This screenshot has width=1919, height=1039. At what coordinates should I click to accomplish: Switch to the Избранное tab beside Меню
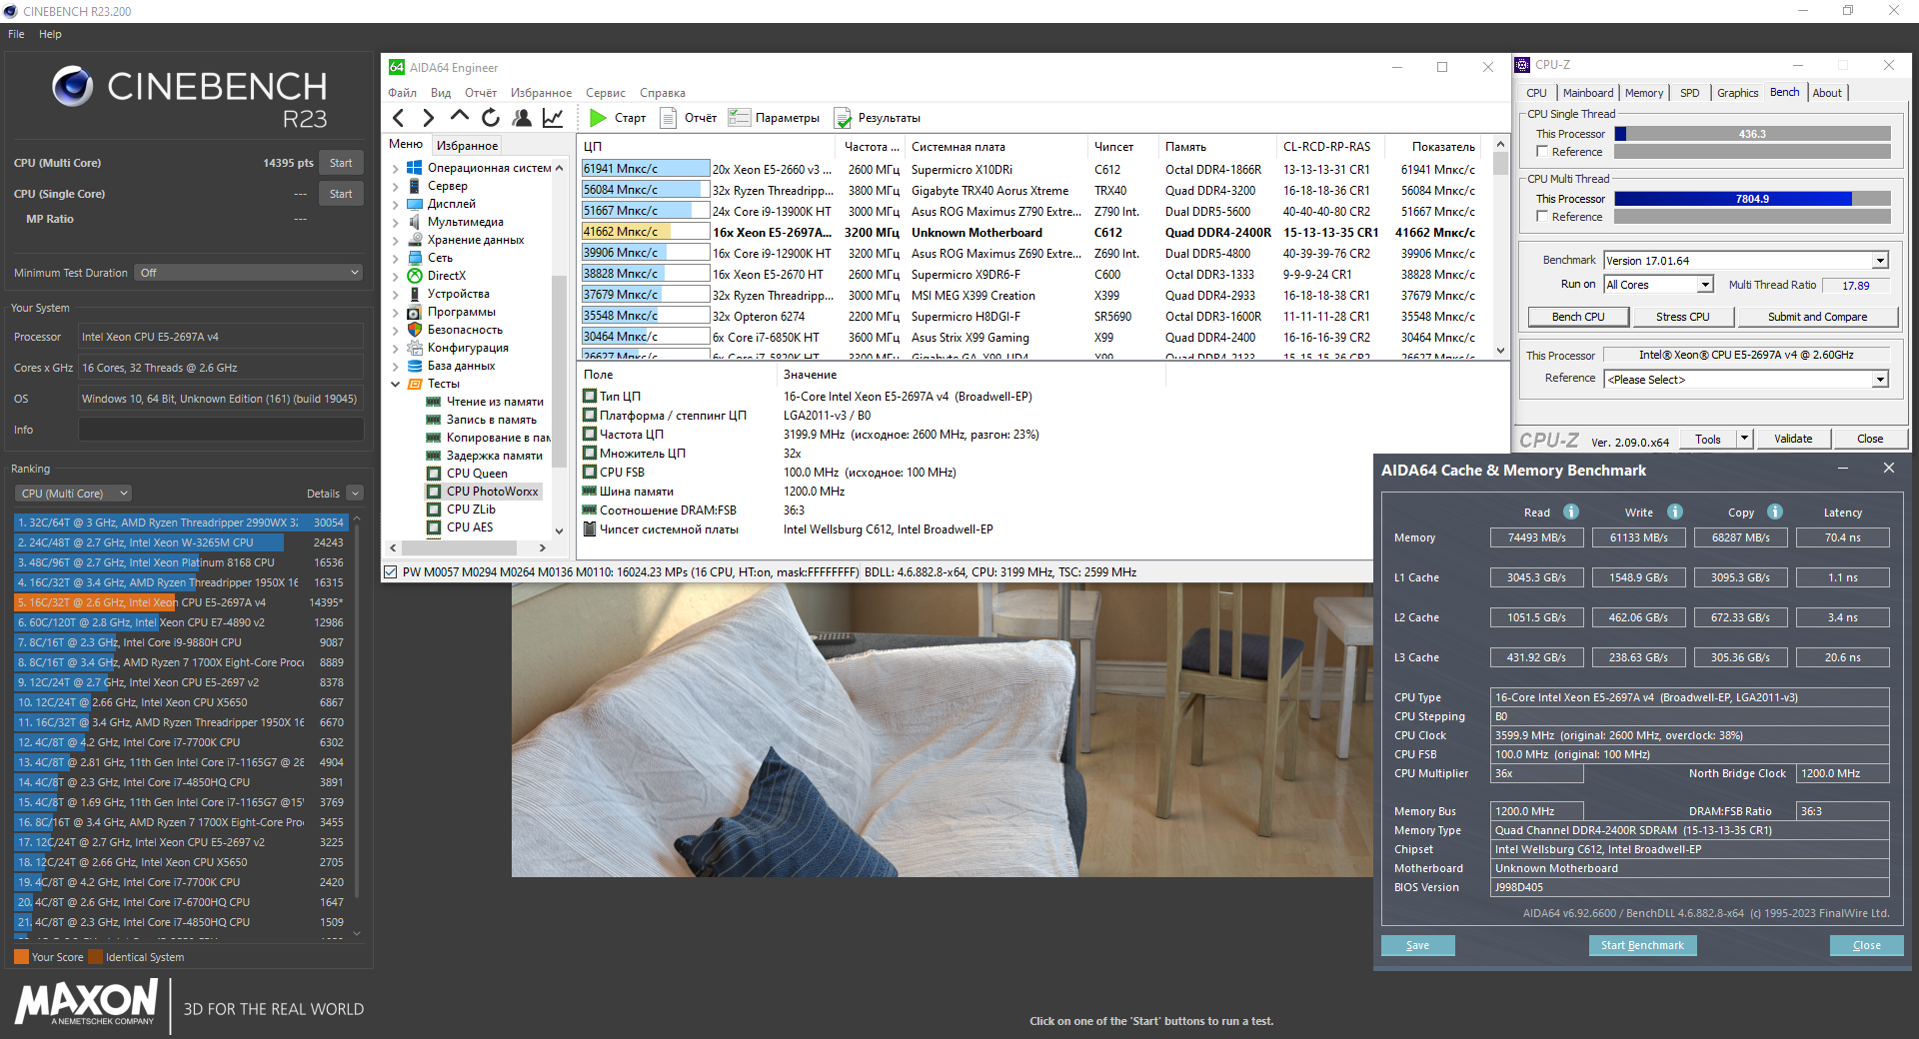(x=467, y=145)
